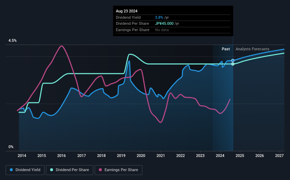Click the 2020 x-axis label
The height and width of the screenshot is (180, 290).
pos(141,156)
